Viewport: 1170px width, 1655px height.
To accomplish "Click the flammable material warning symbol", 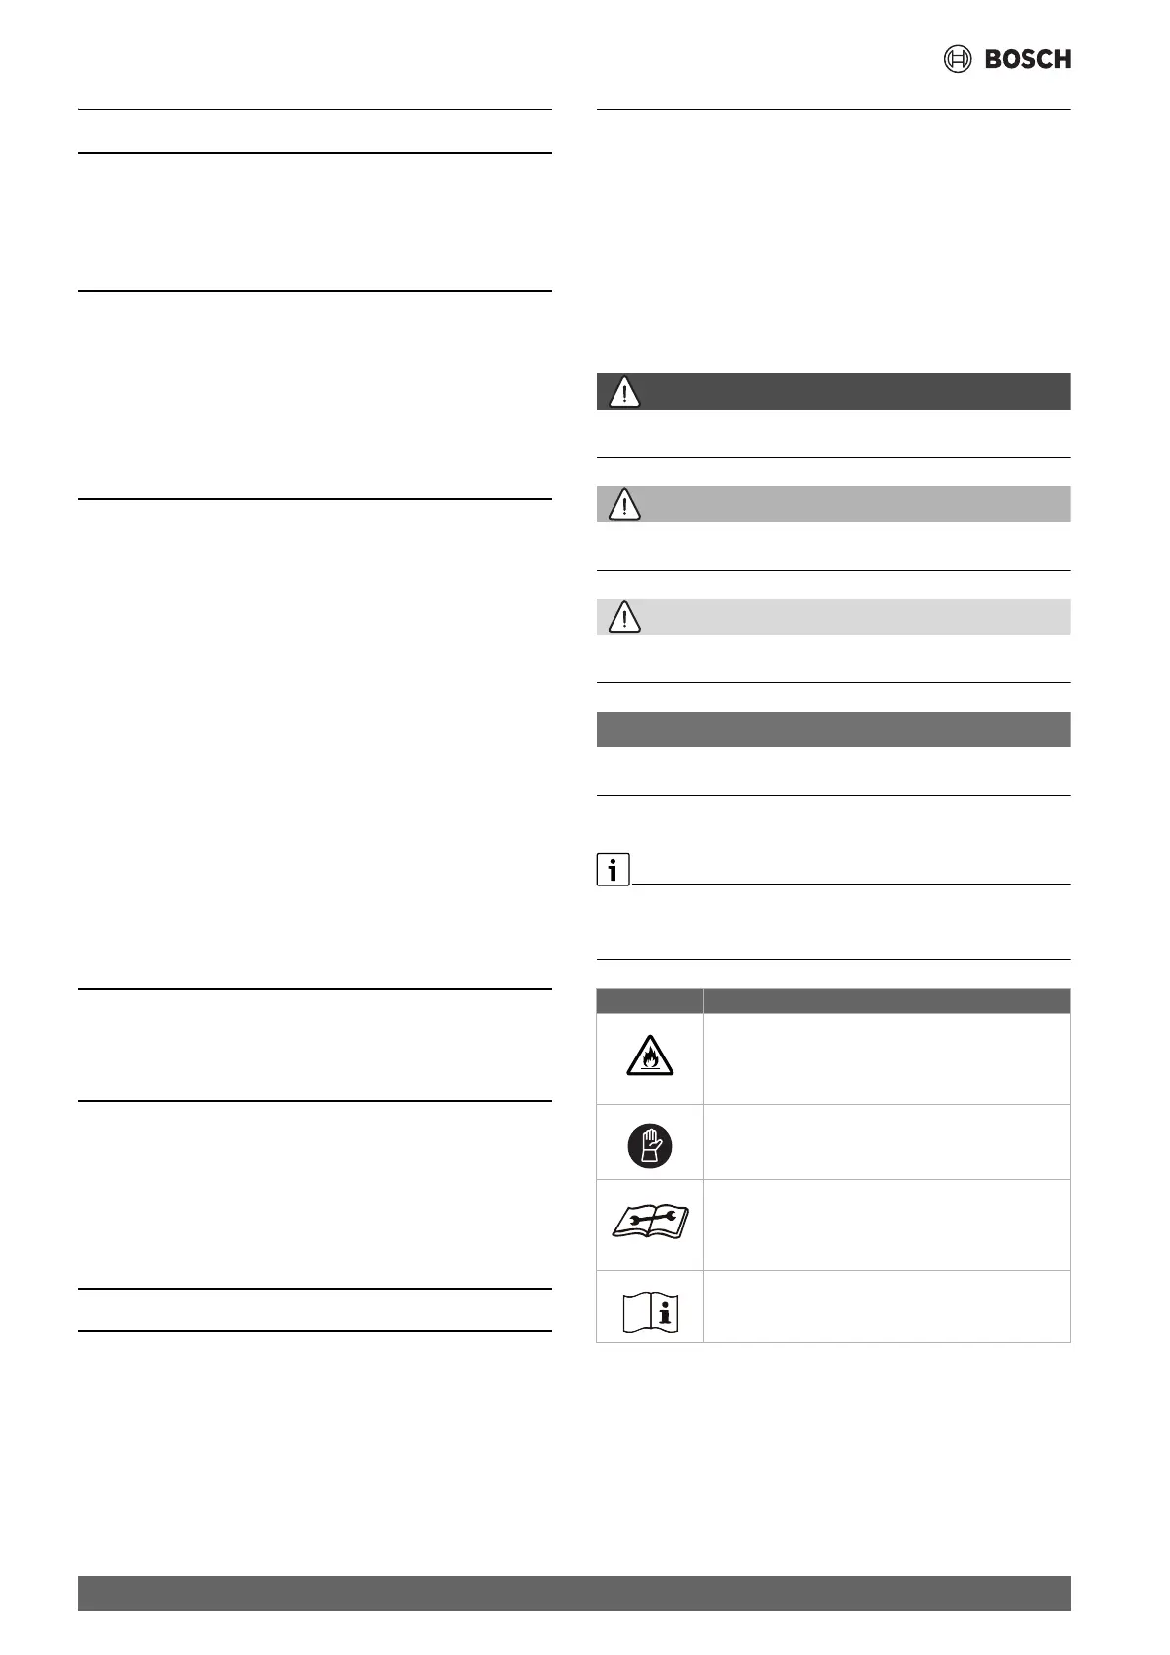I will [650, 1056].
